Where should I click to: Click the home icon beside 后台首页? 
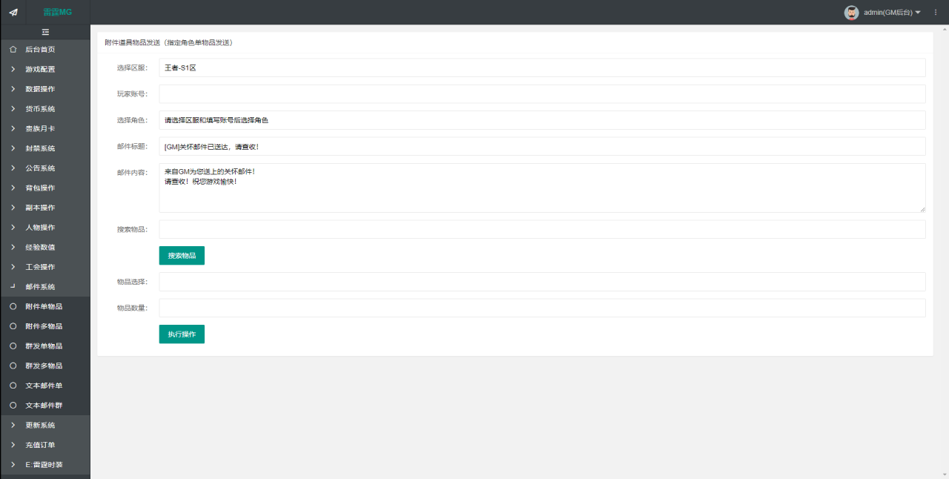tap(13, 50)
